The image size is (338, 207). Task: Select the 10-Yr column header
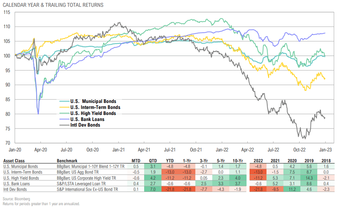pos(238,161)
